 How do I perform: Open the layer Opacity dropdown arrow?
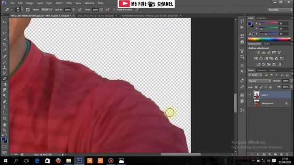[x=291, y=81]
